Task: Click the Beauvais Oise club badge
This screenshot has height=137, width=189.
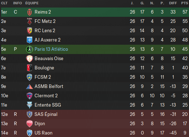Action: (30, 59)
